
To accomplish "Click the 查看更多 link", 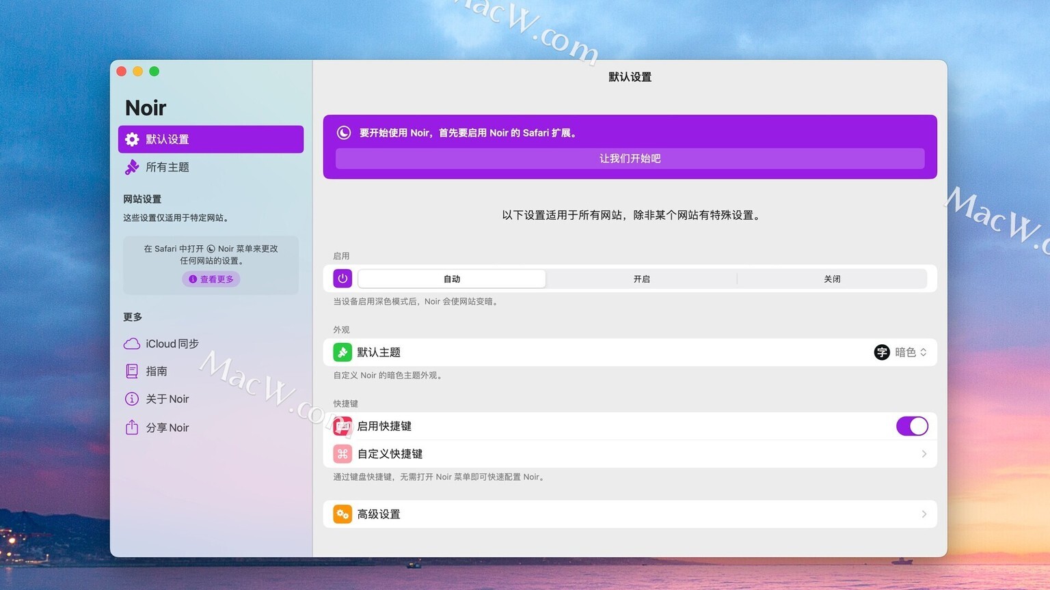I will click(211, 279).
